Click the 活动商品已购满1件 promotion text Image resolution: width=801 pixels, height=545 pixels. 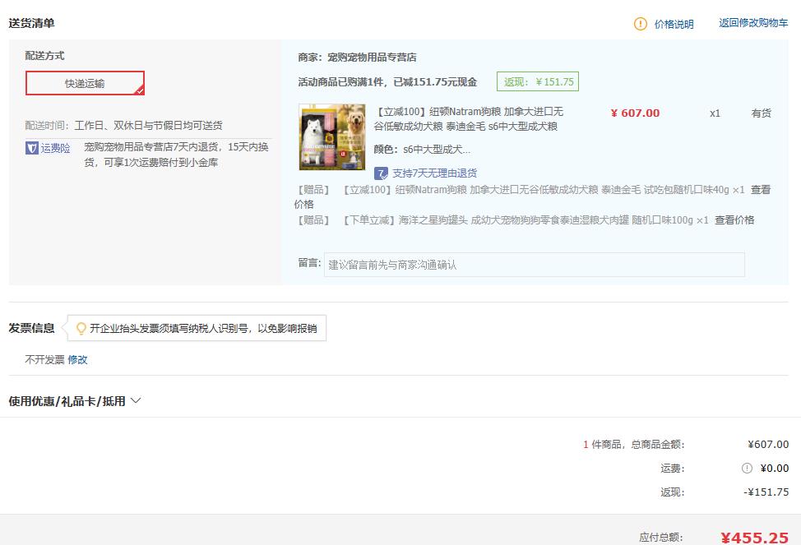[x=387, y=81]
